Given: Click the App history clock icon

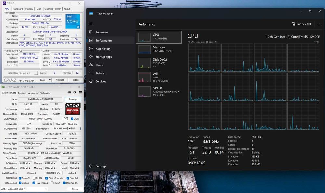Looking at the screenshot, I should pos(91,49).
